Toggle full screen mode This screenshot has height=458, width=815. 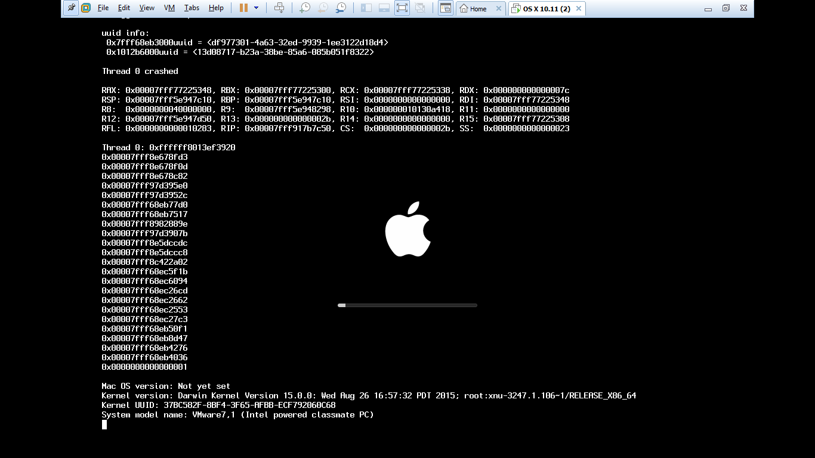pyautogui.click(x=402, y=8)
